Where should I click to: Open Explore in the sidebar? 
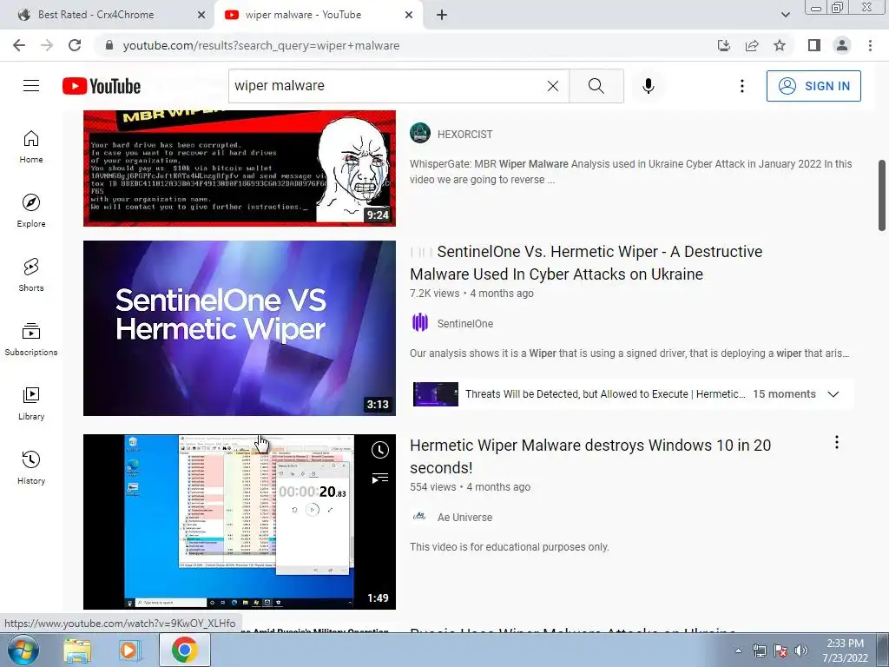pyautogui.click(x=31, y=210)
